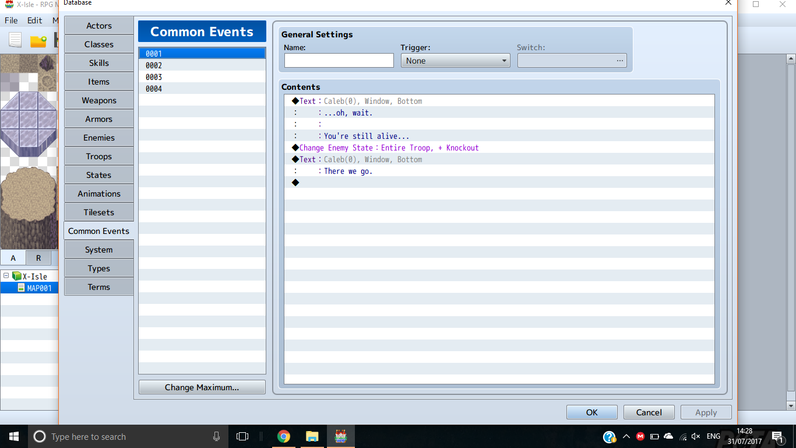The image size is (796, 448).
Task: Click the main window vertical scrollbar down arrow
Action: [791, 405]
